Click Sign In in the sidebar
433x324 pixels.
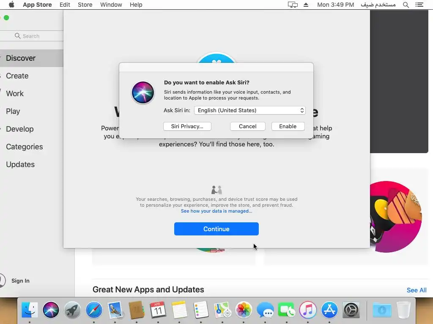coord(20,281)
